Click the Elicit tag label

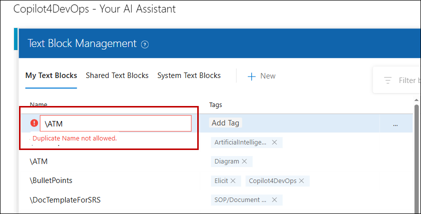tap(221, 180)
